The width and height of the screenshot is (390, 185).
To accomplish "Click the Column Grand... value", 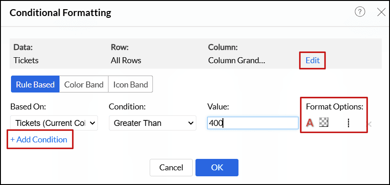I will [x=236, y=60].
